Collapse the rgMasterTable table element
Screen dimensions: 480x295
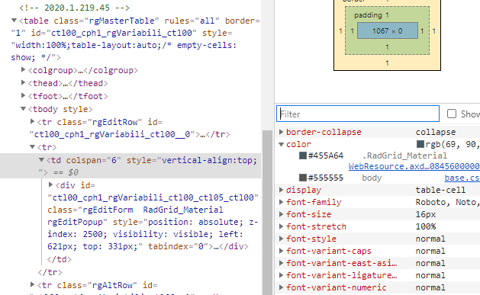[x=14, y=21]
